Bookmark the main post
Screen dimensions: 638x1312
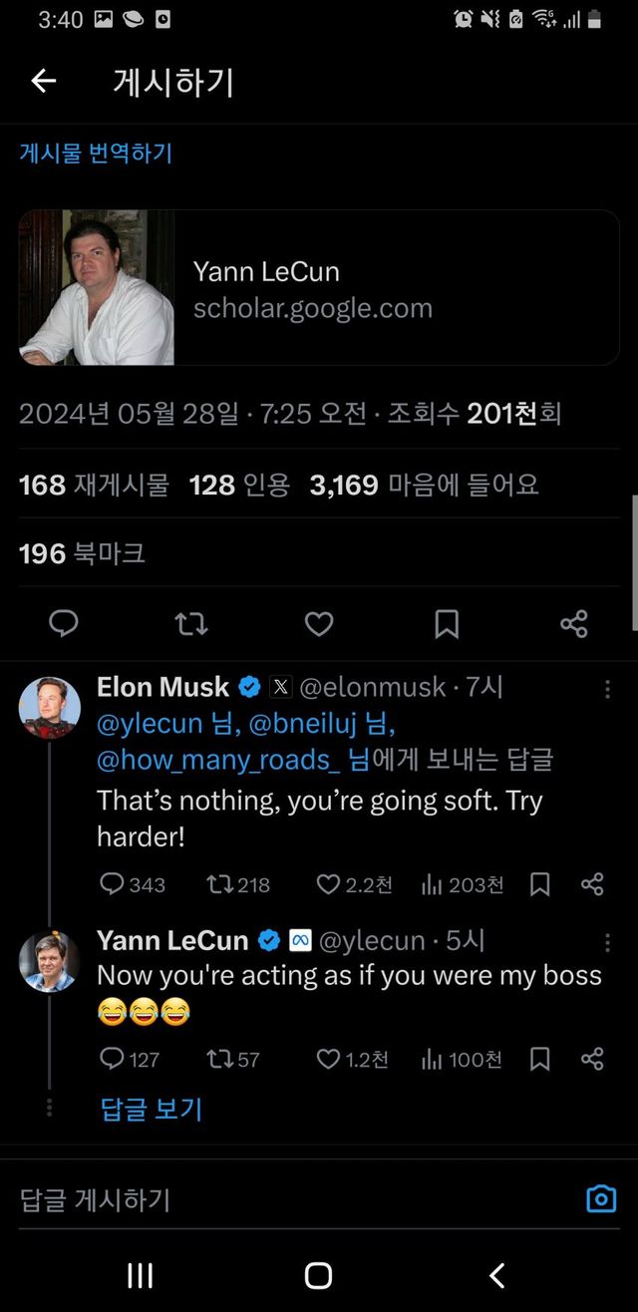447,624
